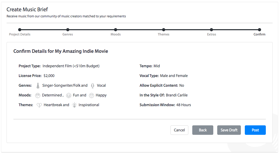Click the Determined mood face icon
The width and height of the screenshot is (280, 154).
[38, 95]
